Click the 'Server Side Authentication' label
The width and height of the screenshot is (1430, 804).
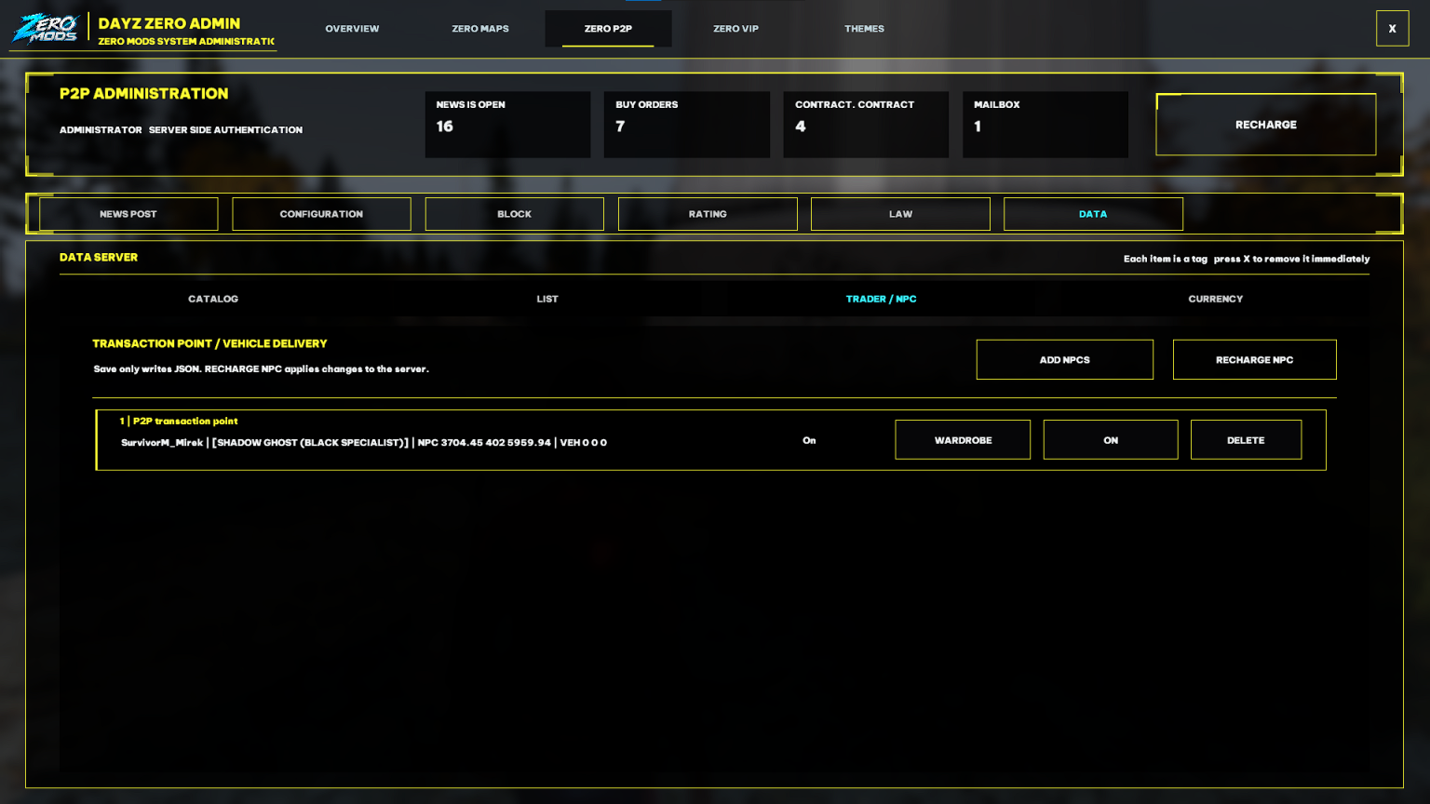point(225,130)
